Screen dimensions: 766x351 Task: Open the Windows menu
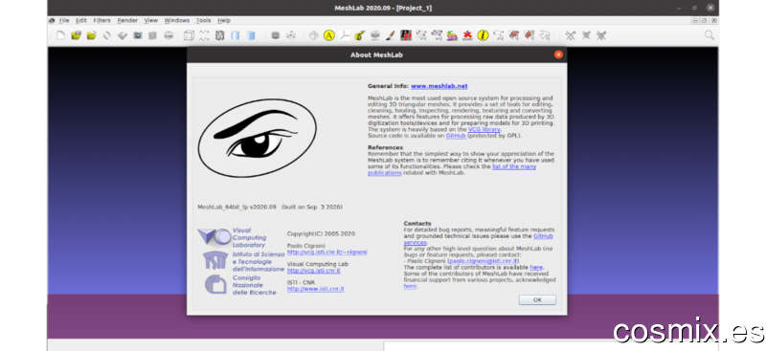tap(177, 20)
